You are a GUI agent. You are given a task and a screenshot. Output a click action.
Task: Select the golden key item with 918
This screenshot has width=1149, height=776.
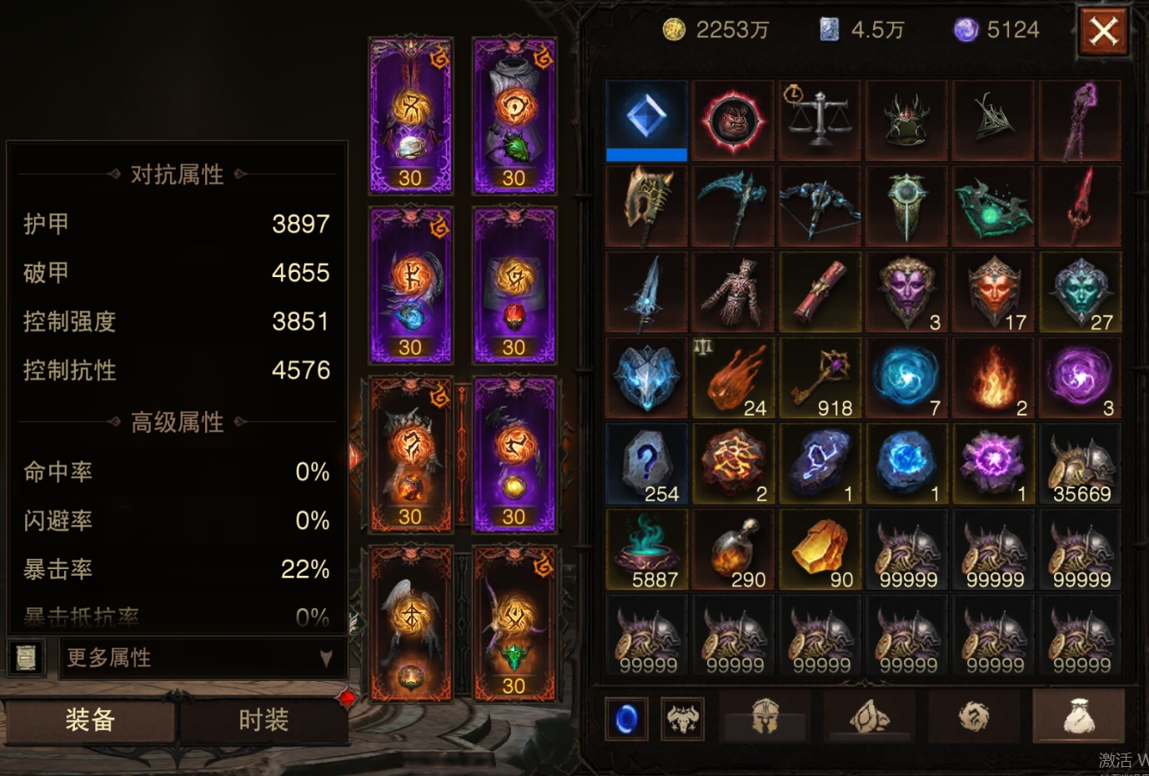(x=820, y=378)
